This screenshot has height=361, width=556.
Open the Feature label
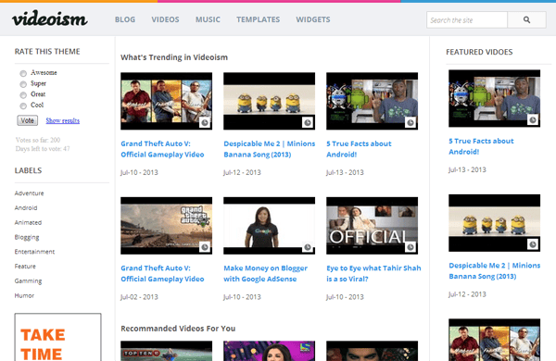[x=25, y=266]
